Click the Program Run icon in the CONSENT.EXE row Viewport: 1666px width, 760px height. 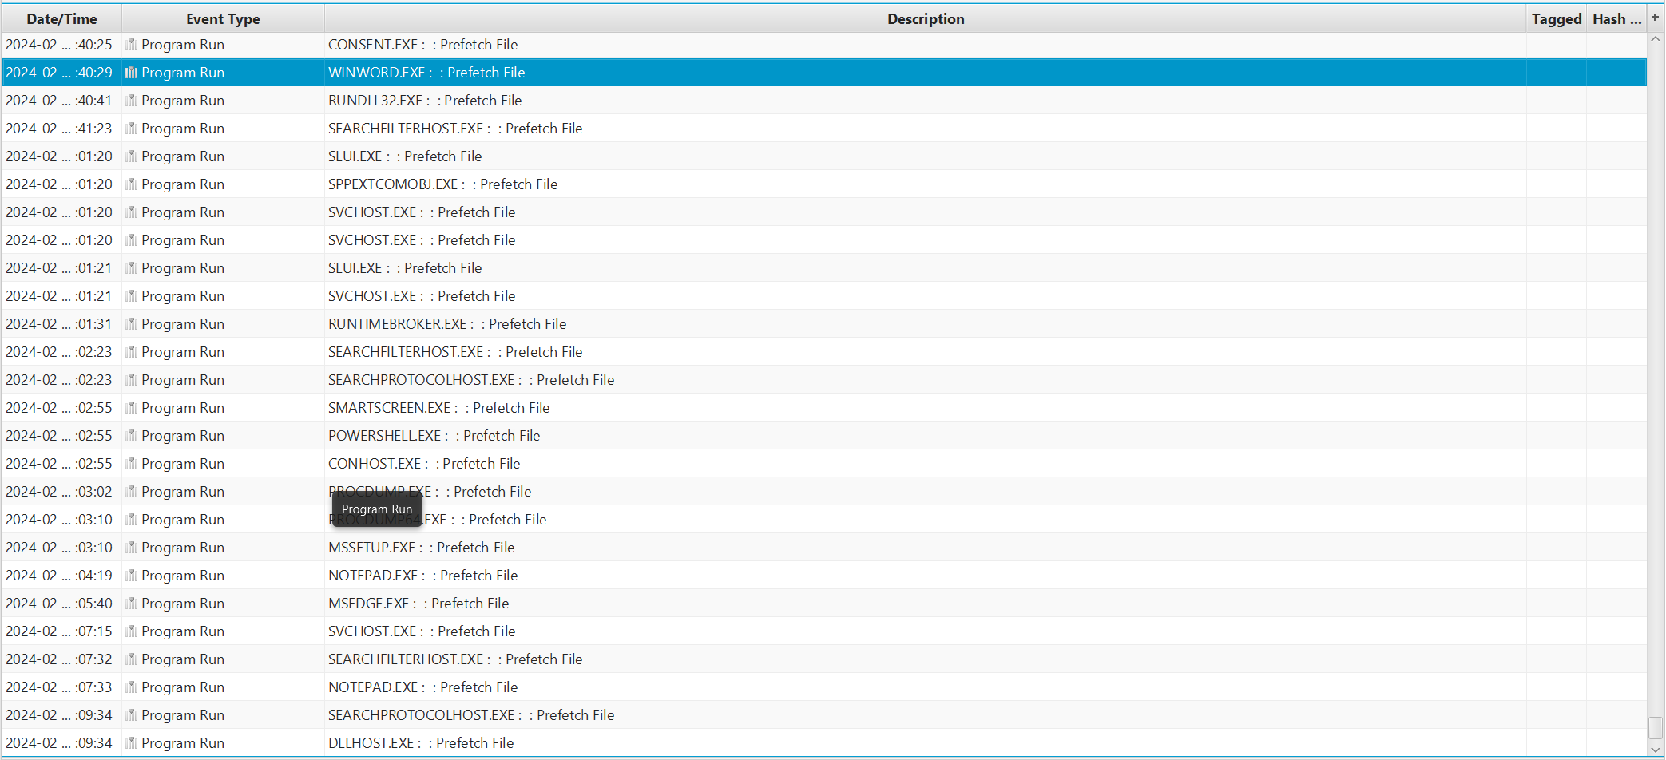[132, 45]
